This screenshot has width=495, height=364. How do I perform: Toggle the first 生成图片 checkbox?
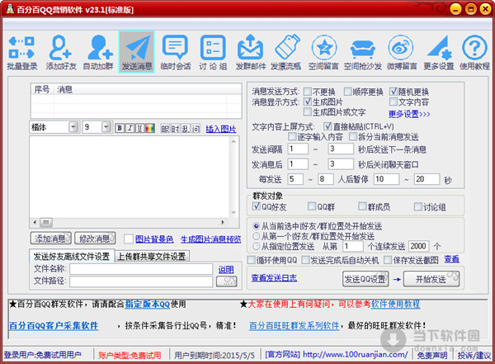click(307, 102)
